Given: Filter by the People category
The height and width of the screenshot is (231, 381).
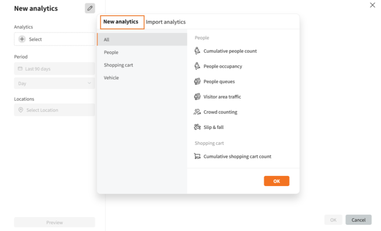Looking at the screenshot, I should tap(111, 52).
